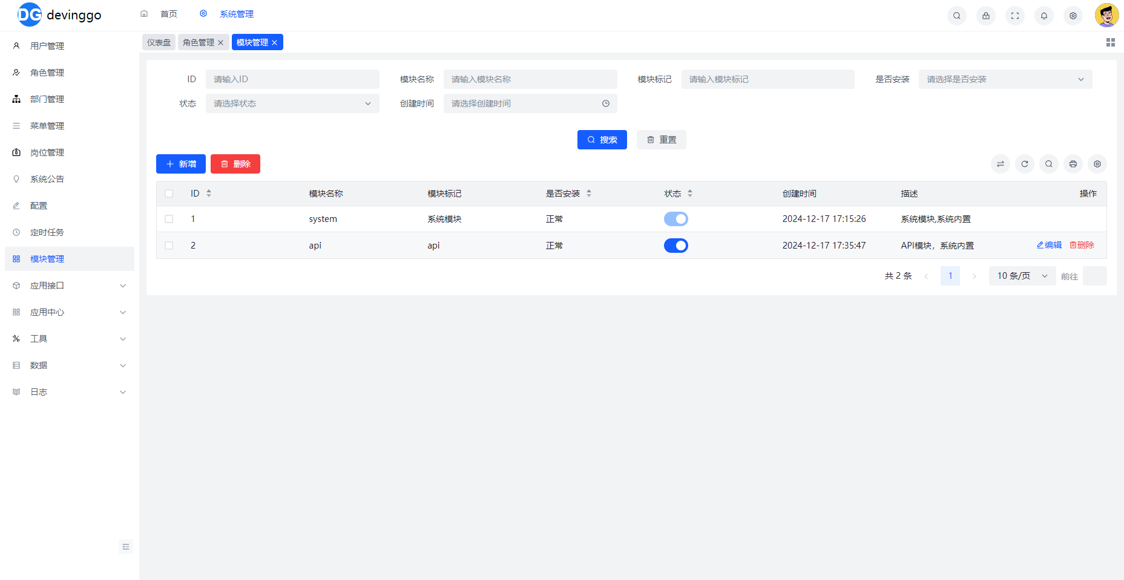This screenshot has width=1124, height=580.
Task: Focus the 前往 page jump input
Action: (1095, 276)
